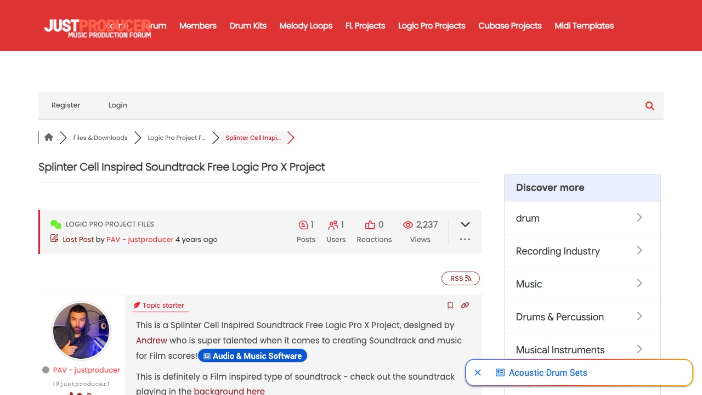The width and height of the screenshot is (702, 395).
Task: Click the @justproducer handle
Action: pyautogui.click(x=81, y=384)
